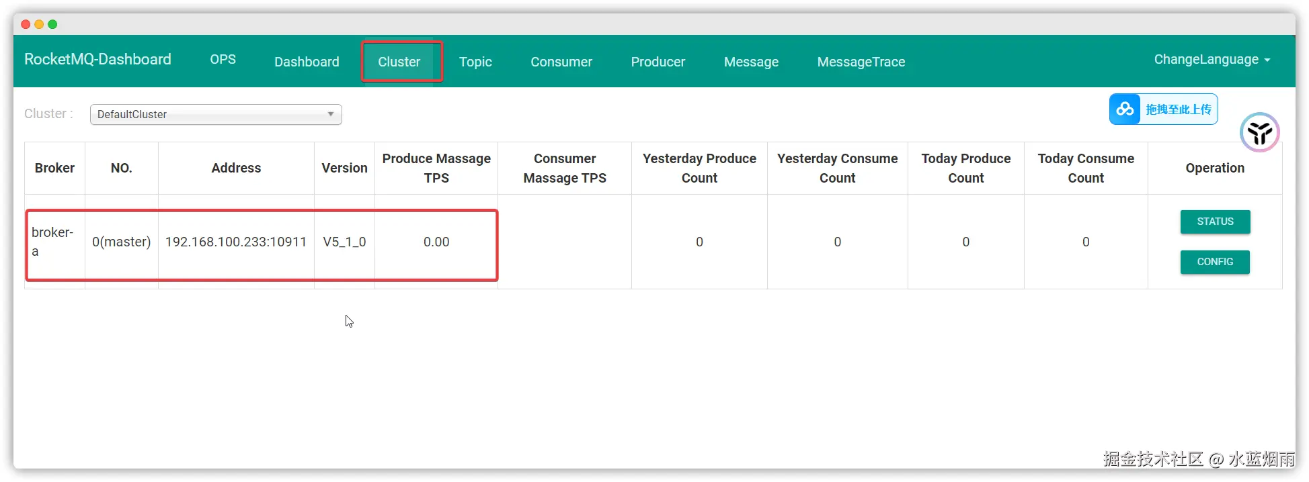1309x482 pixels.
Task: Click the 0.00 produce TPS value
Action: 436,242
